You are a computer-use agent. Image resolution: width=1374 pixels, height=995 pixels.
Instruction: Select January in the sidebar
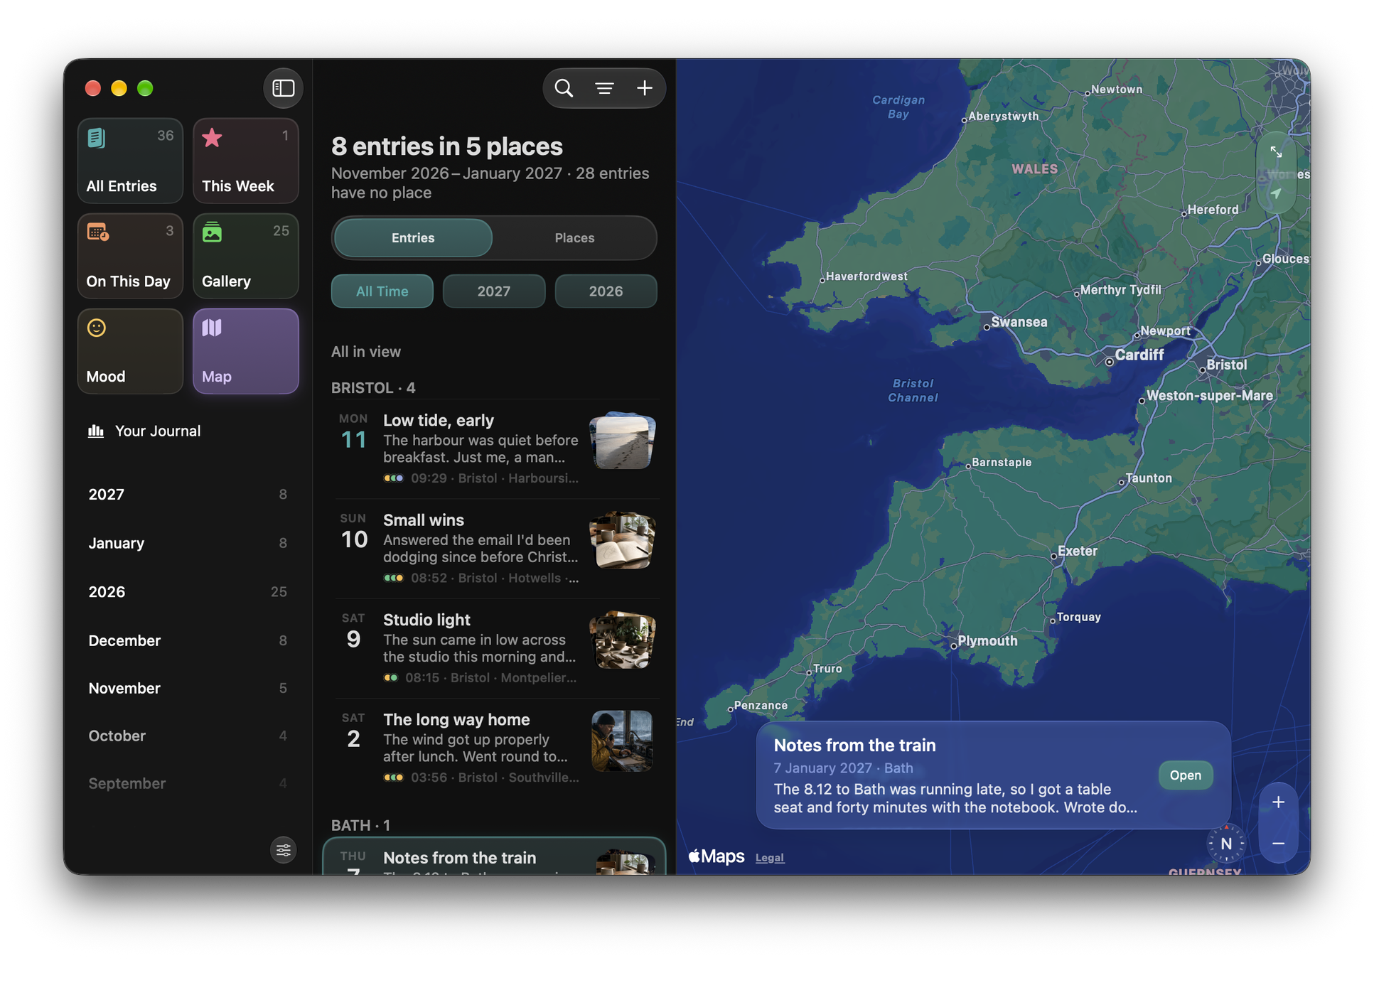click(188, 544)
